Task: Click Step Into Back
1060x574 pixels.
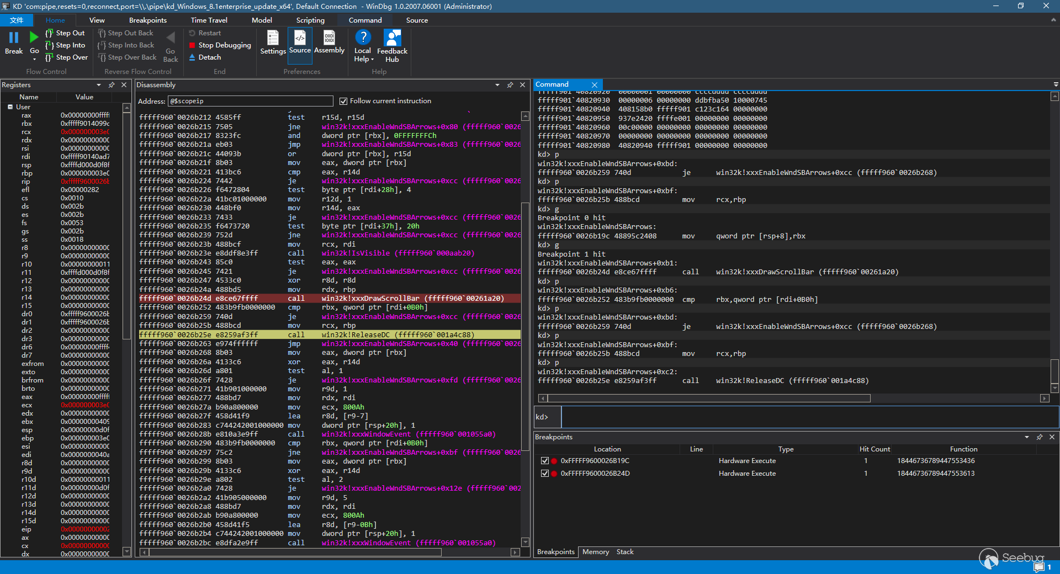Action: click(x=126, y=45)
